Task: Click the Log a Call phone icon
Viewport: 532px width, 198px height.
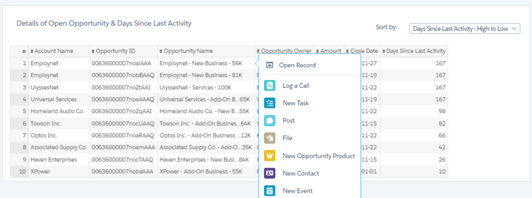Action: tap(270, 86)
